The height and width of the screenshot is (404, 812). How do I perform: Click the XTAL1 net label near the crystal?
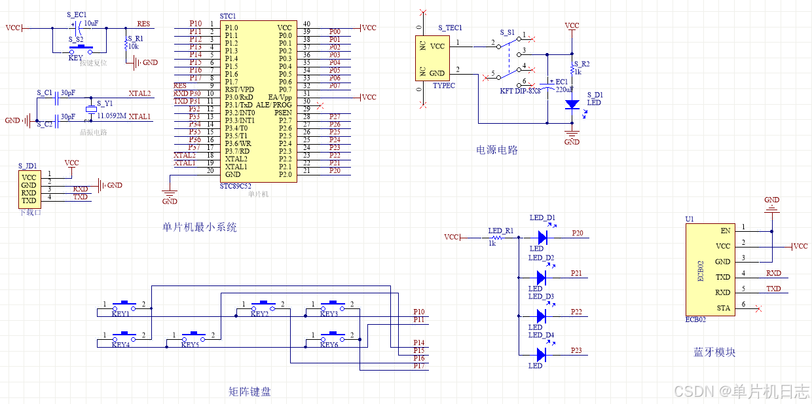pos(139,117)
